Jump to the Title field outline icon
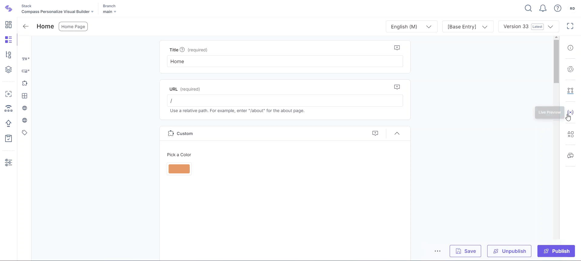 [25, 59]
